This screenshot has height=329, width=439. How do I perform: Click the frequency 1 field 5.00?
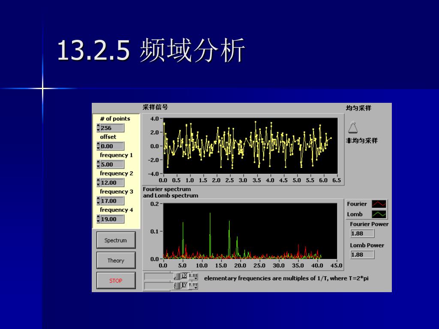[112, 164]
